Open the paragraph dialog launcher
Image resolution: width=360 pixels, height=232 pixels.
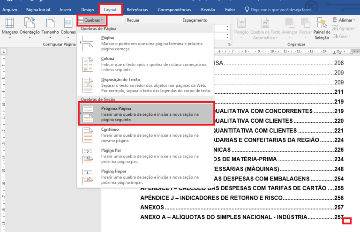point(229,45)
